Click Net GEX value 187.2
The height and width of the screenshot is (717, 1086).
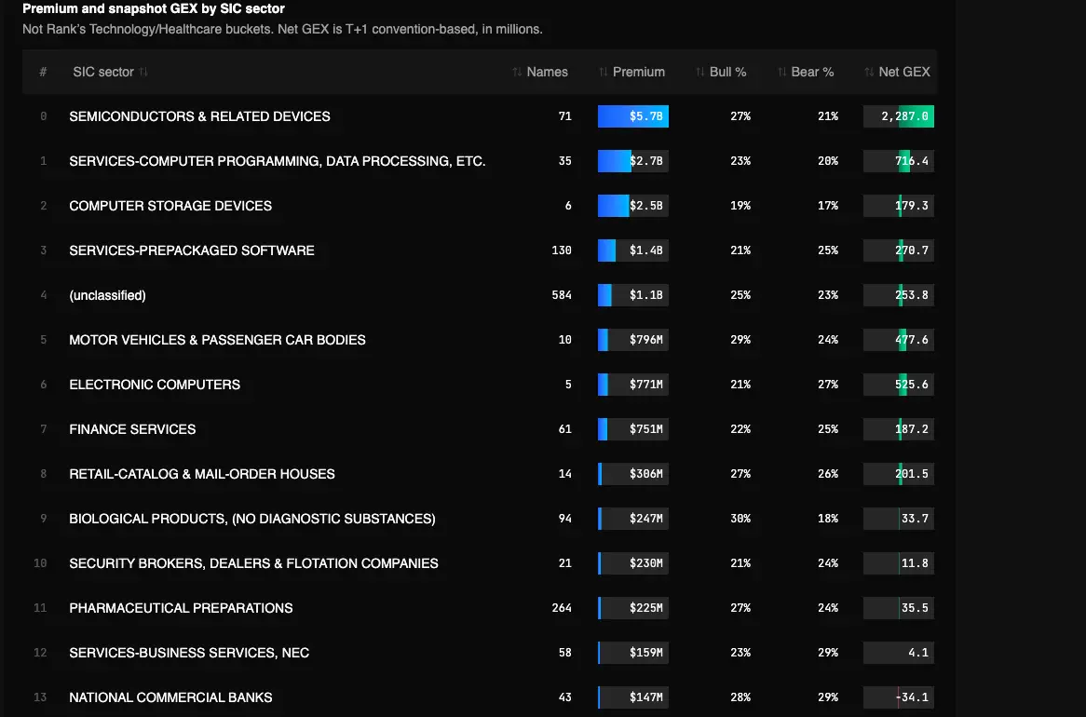(x=898, y=429)
